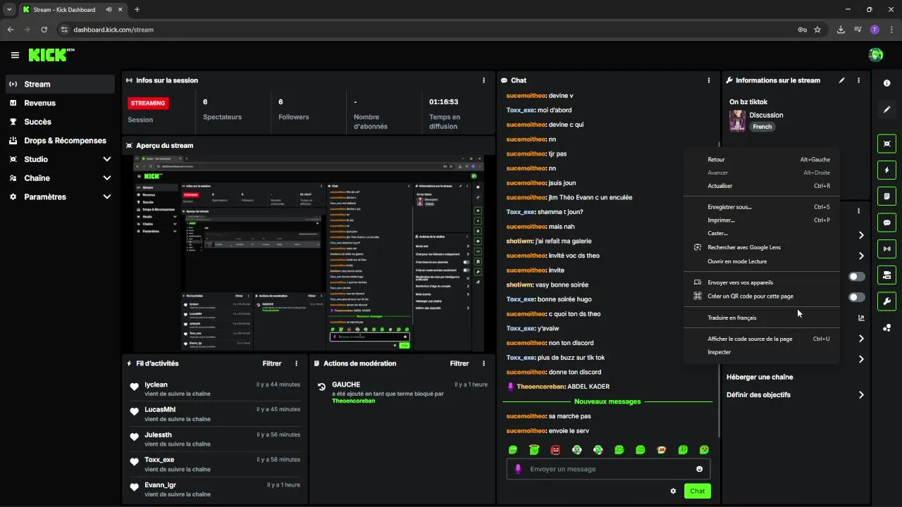Toggle the document panel icon in sidebar
This screenshot has width=902, height=507.
pos(886,196)
